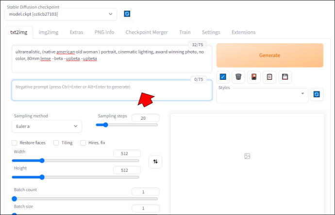Click into the Negative prompt text field

coord(112,90)
